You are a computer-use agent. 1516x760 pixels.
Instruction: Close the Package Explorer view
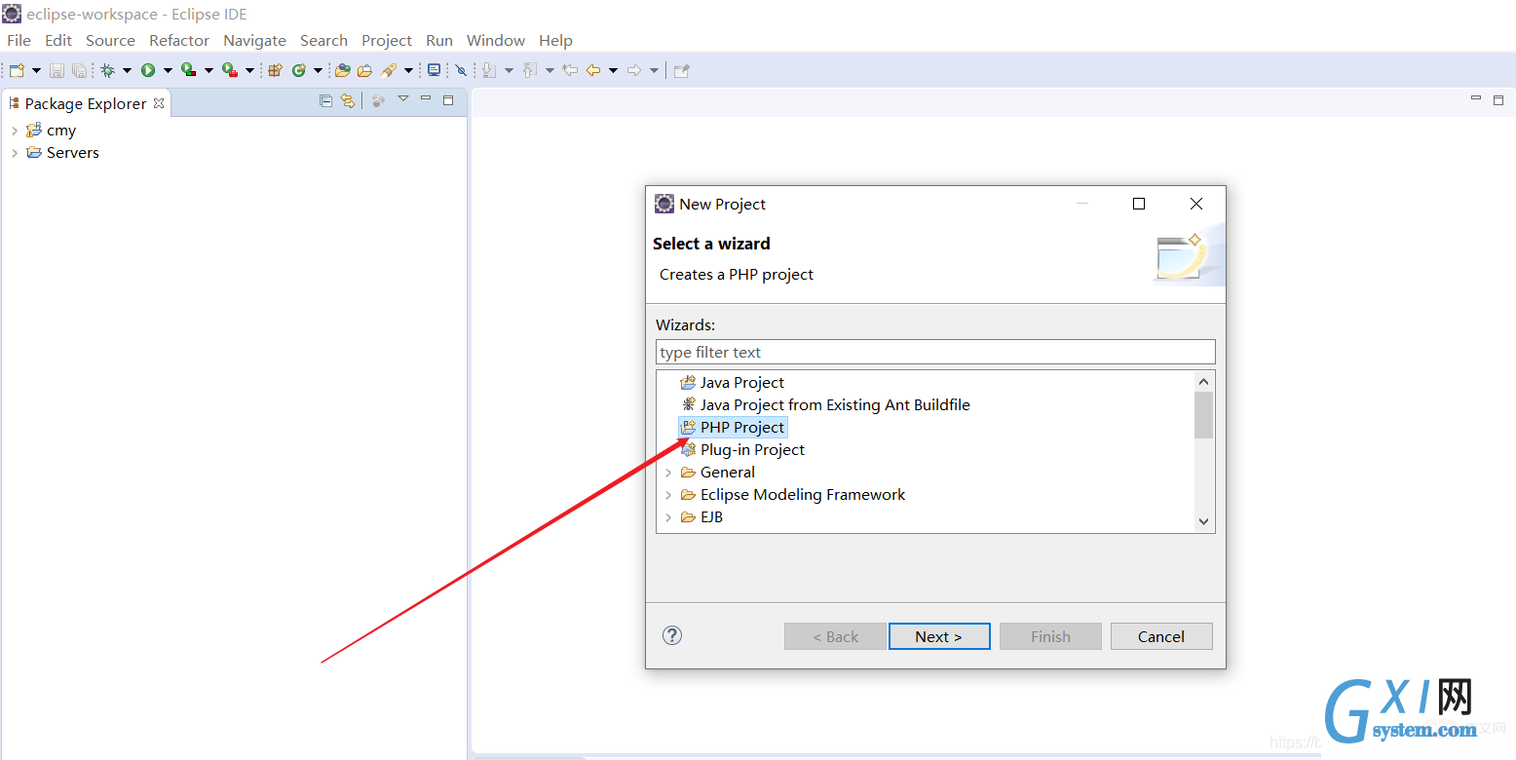[159, 102]
